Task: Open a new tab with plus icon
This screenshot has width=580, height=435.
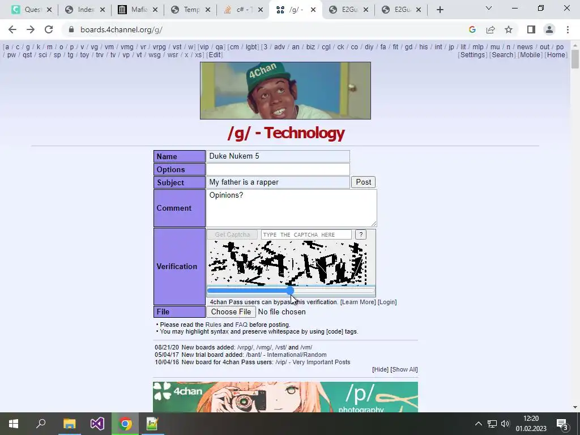Action: 440,10
